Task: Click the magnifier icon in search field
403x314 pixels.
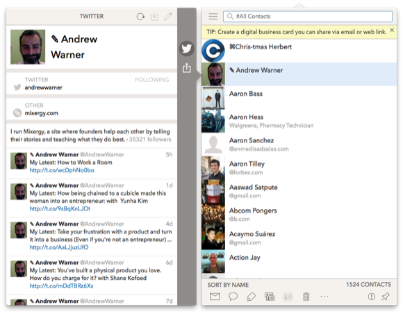Action: tap(230, 17)
